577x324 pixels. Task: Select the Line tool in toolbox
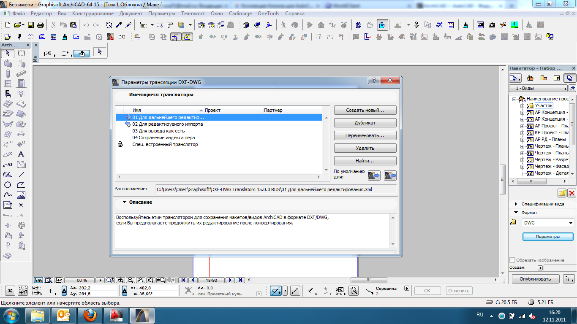pyautogui.click(x=21, y=175)
